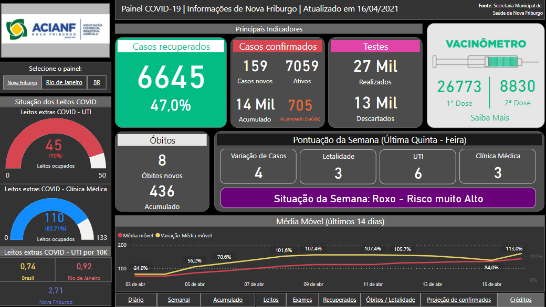Select the Créditos tab
Screen dimensions: 546x307
[x=521, y=300]
